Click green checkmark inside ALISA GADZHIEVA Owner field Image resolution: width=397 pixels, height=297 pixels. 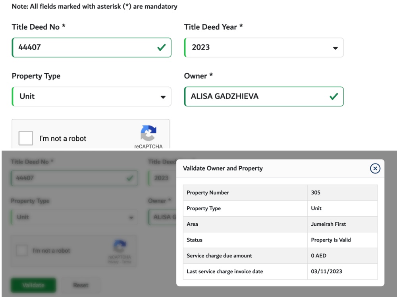point(333,97)
